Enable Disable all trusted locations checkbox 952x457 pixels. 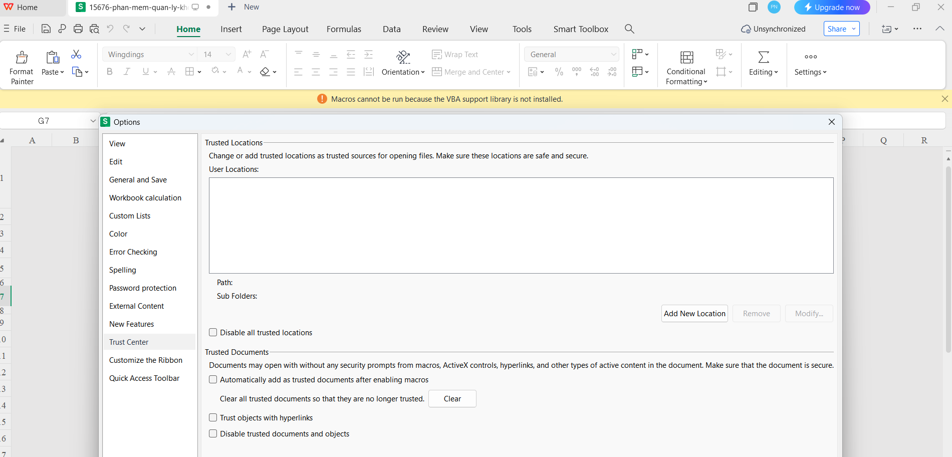[x=213, y=332]
